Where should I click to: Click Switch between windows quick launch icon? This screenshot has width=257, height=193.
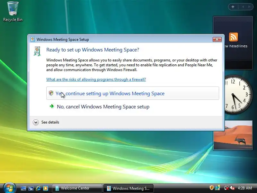[x=31, y=188]
